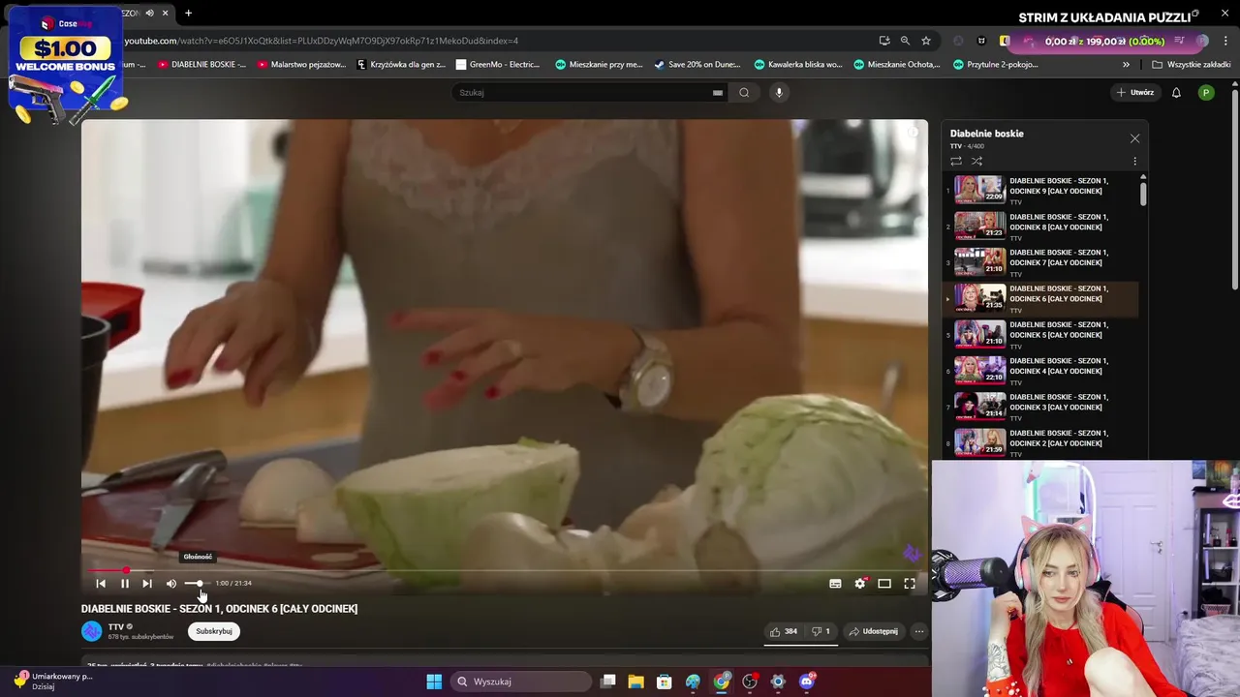
Task: Toggle playlist shuffle
Action: 976,161
